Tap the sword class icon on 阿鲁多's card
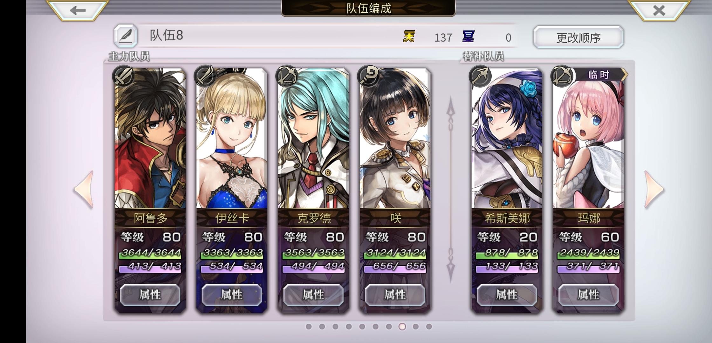 click(123, 76)
